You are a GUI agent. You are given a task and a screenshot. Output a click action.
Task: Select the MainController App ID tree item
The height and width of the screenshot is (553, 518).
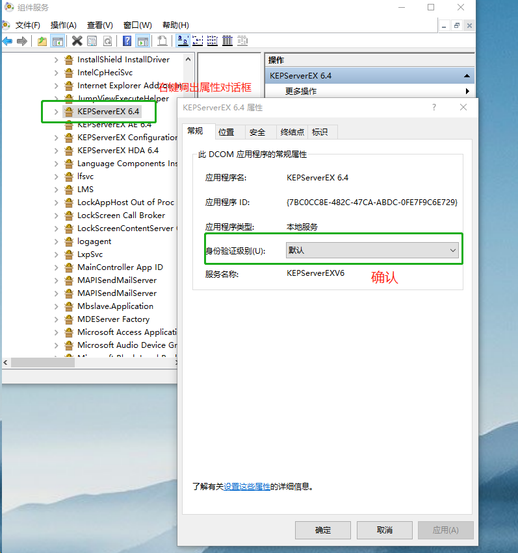click(120, 267)
